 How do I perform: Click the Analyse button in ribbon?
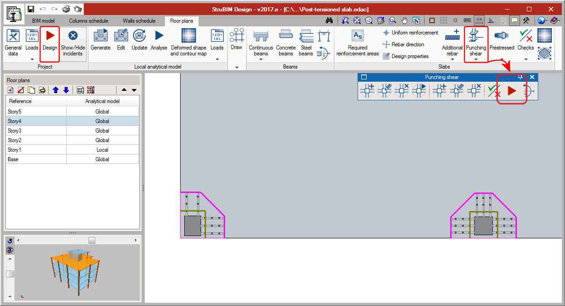(x=159, y=40)
